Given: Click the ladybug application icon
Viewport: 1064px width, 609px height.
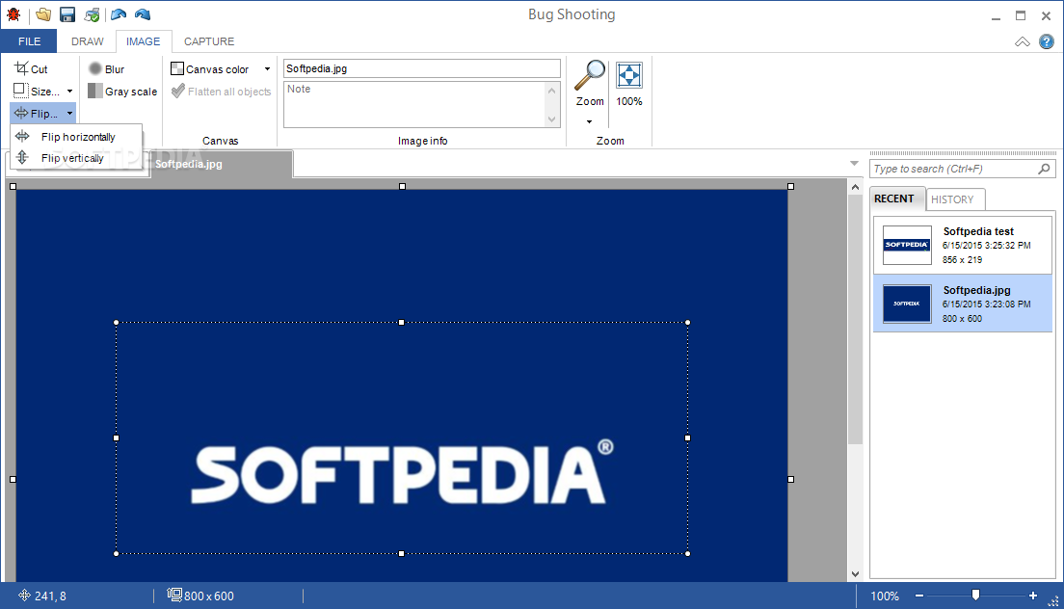Looking at the screenshot, I should click(x=13, y=14).
